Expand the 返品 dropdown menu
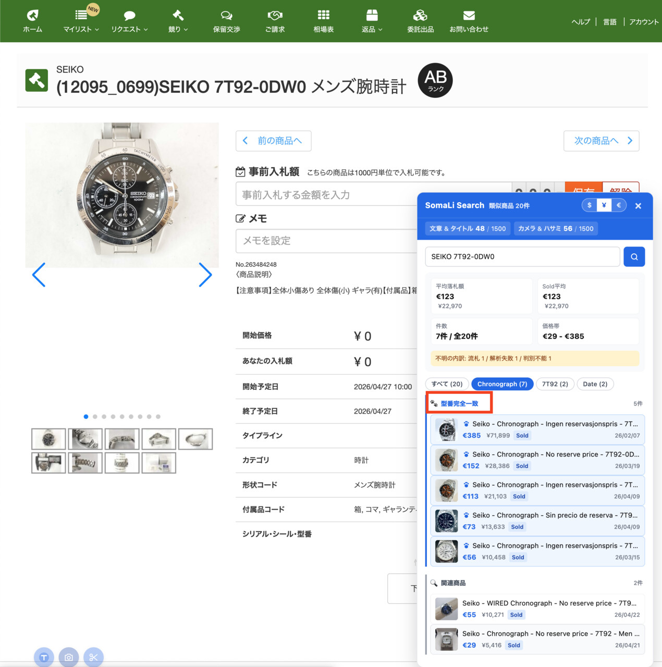Screen dimensions: 662x667 tap(372, 21)
